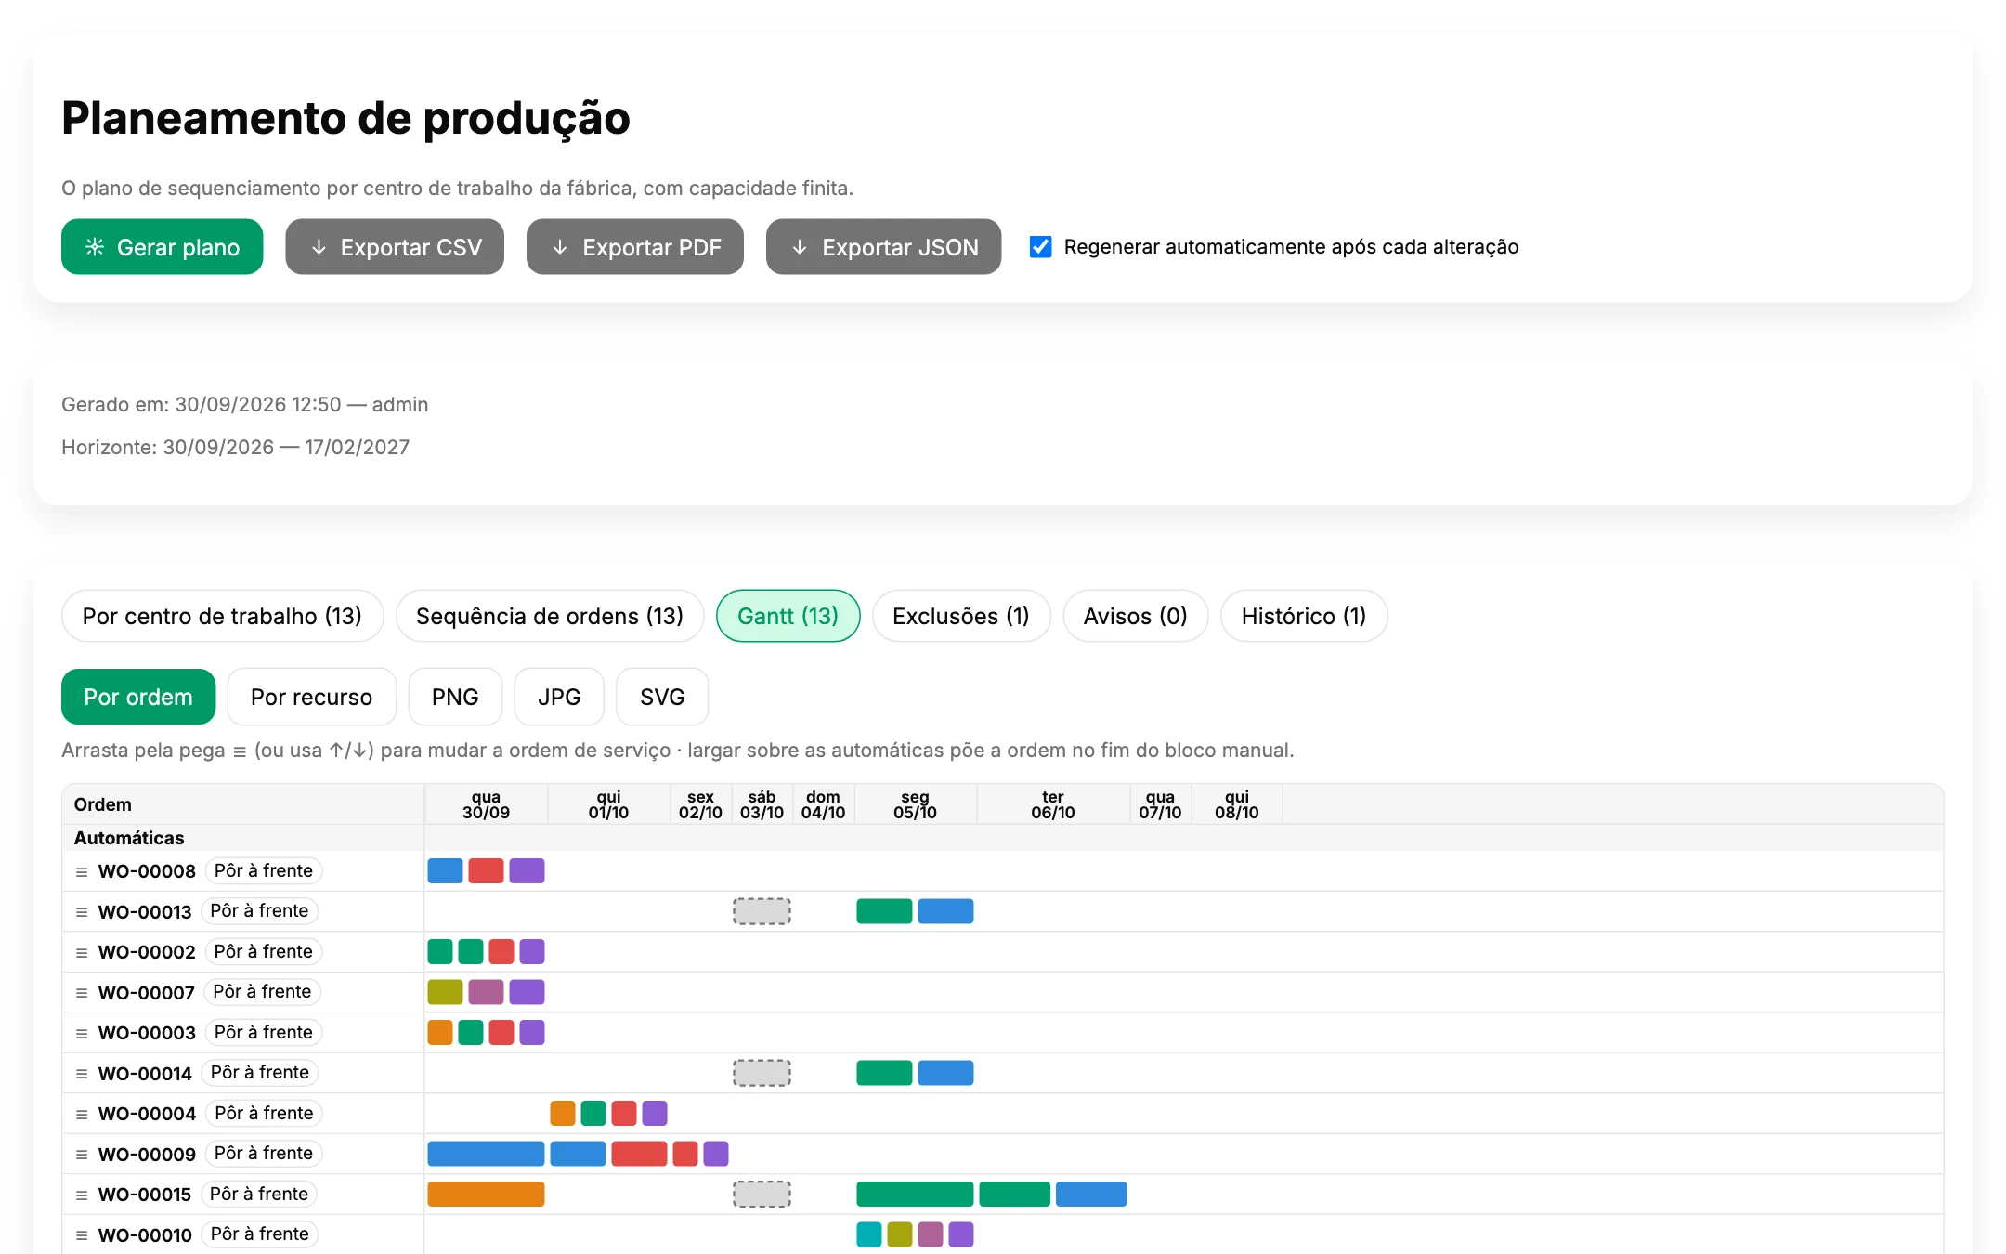
Task: Click the drag handle icon for WO-00009
Action: tap(82, 1155)
